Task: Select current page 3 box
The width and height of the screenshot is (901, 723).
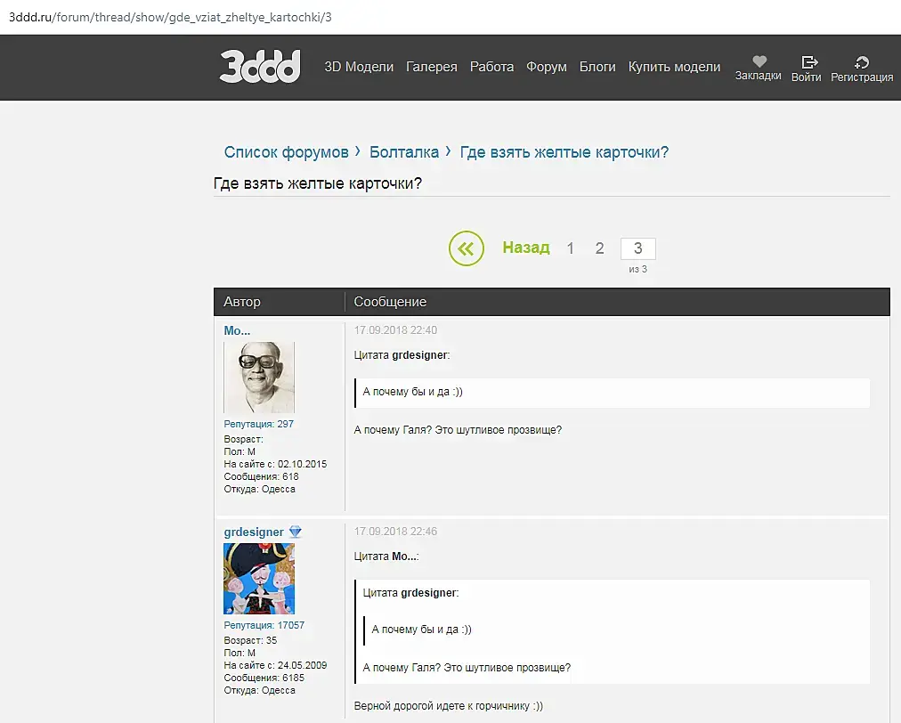Action: tap(637, 248)
